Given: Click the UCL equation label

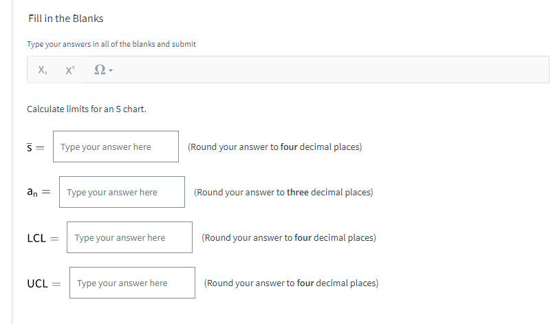Looking at the screenshot, I should click(x=43, y=283).
